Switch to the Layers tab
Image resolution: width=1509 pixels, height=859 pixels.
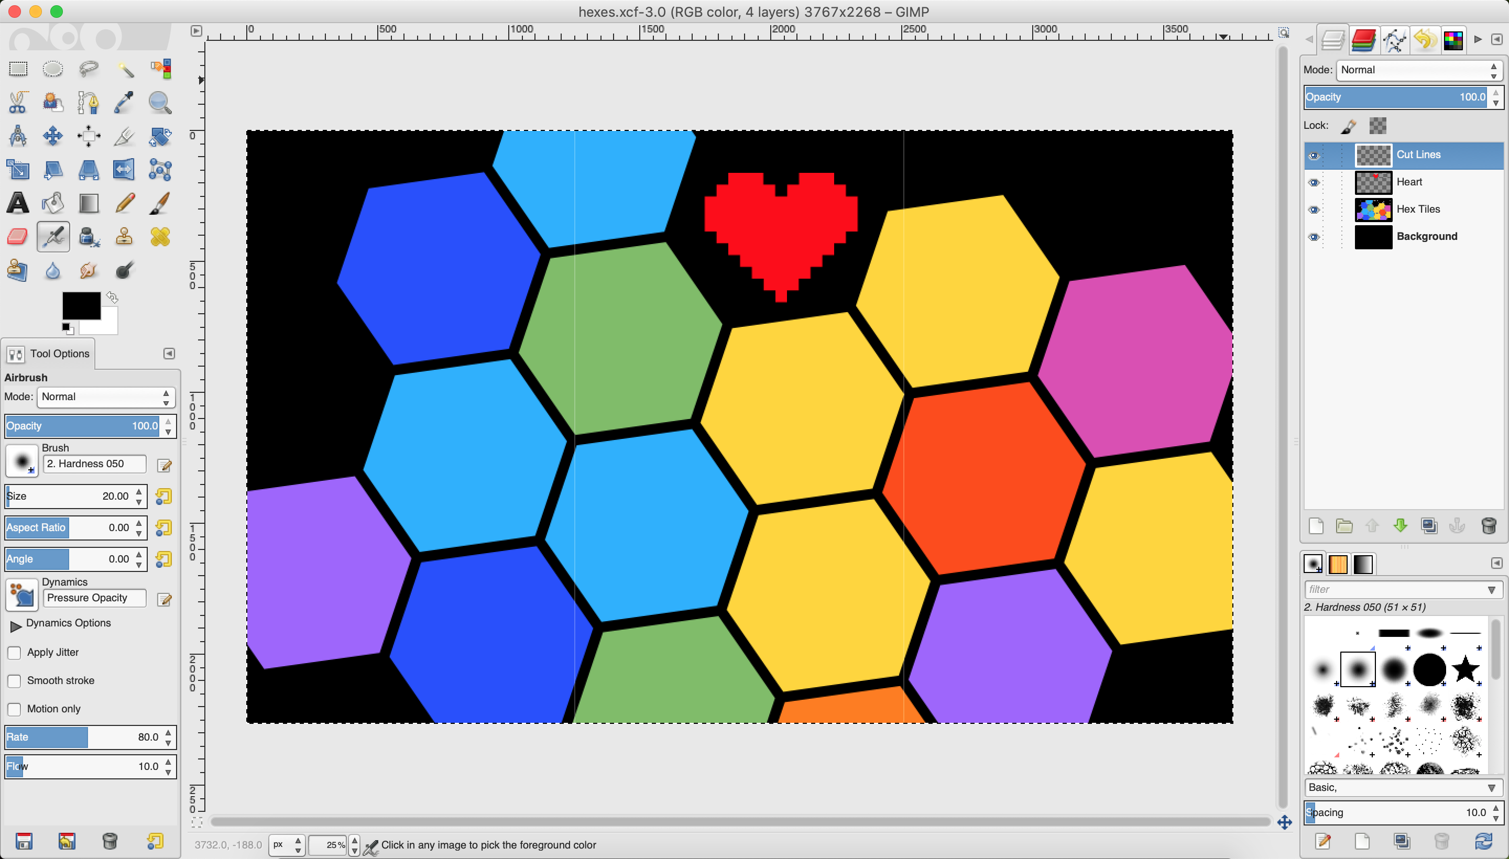click(x=1332, y=40)
